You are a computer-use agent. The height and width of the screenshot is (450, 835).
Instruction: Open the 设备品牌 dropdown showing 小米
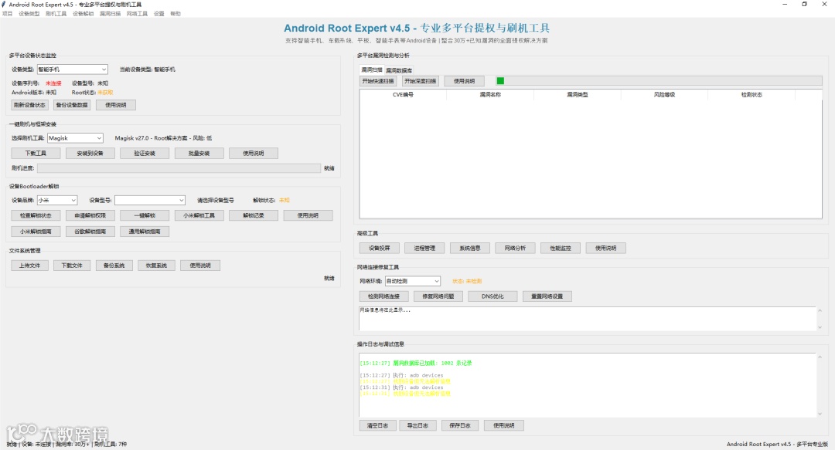(x=57, y=200)
